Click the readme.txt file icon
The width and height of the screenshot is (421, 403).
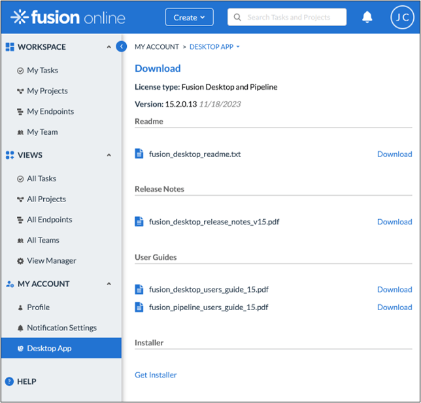pyautogui.click(x=139, y=154)
